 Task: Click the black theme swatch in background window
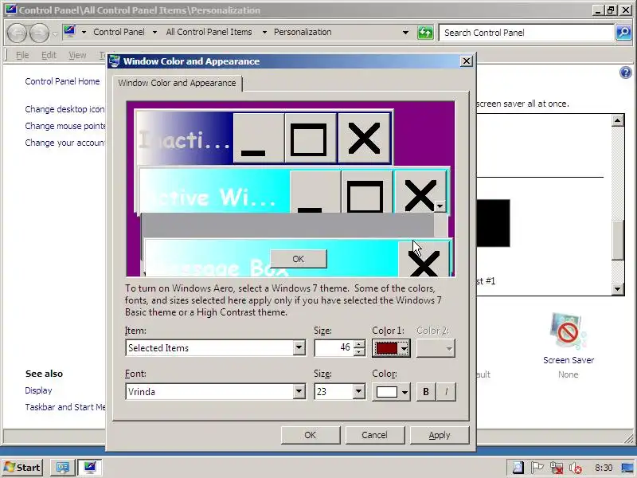[493, 223]
